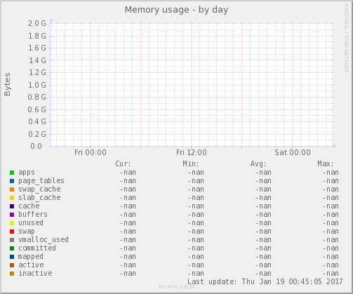Click the 'buffers' legend label
Viewport: 353px width, 294px height.
pyautogui.click(x=33, y=215)
